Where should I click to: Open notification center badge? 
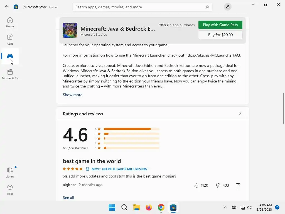pos(277,207)
